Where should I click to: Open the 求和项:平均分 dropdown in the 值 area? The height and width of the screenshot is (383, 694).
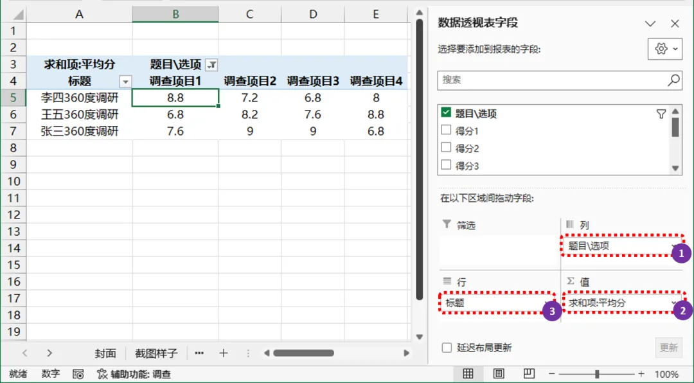[673, 303]
